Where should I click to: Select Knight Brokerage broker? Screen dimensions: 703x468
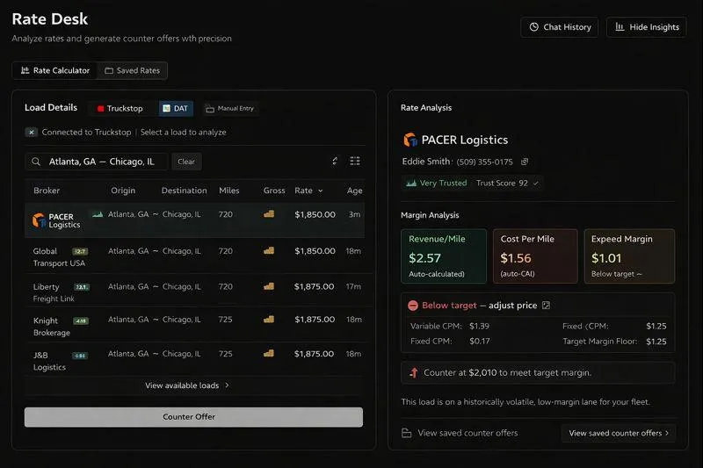pyautogui.click(x=52, y=327)
